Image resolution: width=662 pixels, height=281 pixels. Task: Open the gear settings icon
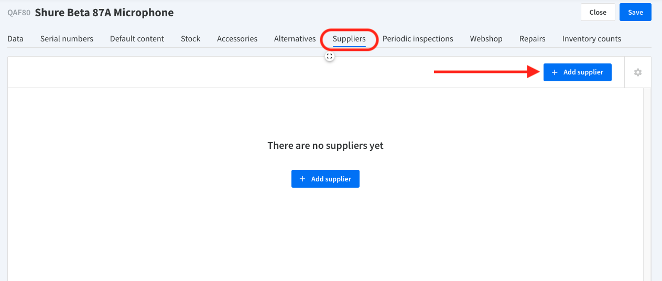pyautogui.click(x=638, y=72)
